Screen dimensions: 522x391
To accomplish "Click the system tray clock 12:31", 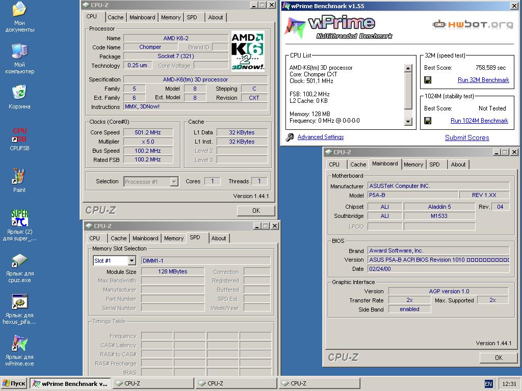I will pos(509,384).
